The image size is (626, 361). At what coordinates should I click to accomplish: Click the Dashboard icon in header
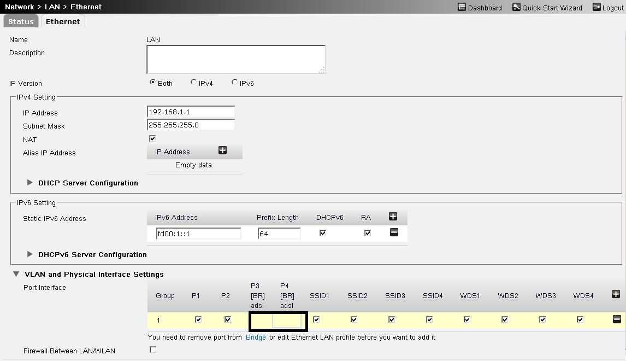(462, 8)
